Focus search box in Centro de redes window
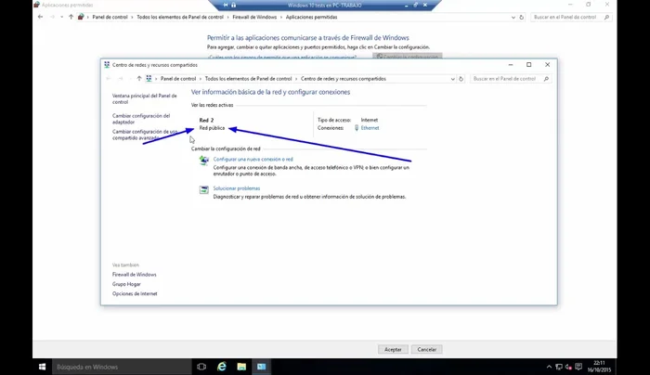650x375 pixels. (511, 79)
